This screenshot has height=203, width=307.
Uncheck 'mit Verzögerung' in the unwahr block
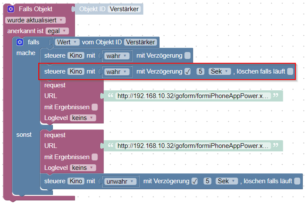point(194,181)
